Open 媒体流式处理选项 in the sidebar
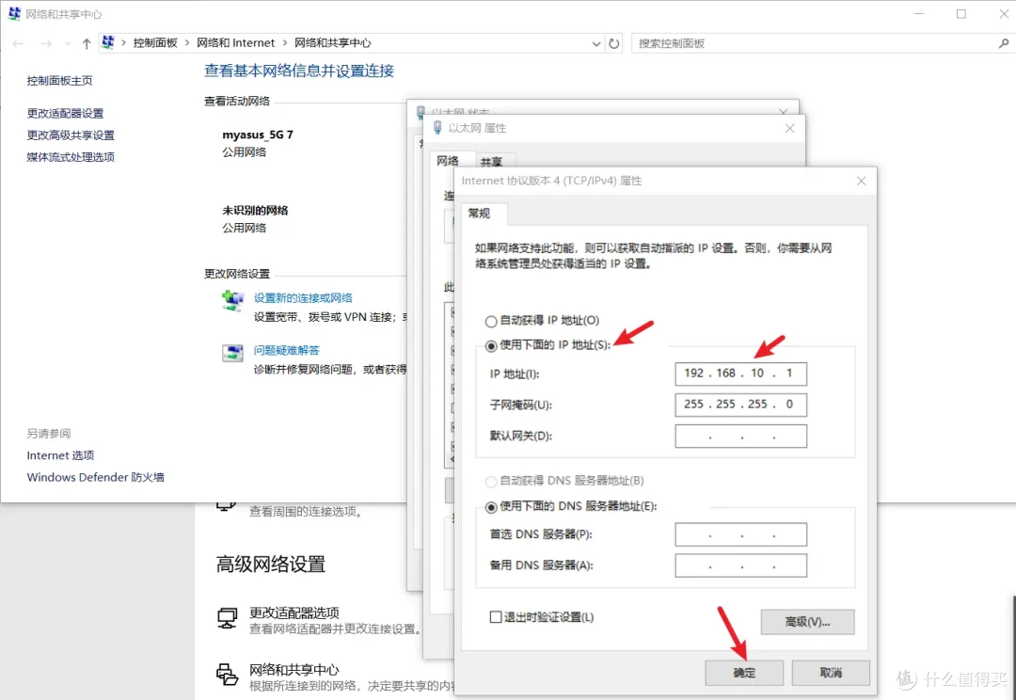Viewport: 1016px width, 700px height. tap(71, 157)
